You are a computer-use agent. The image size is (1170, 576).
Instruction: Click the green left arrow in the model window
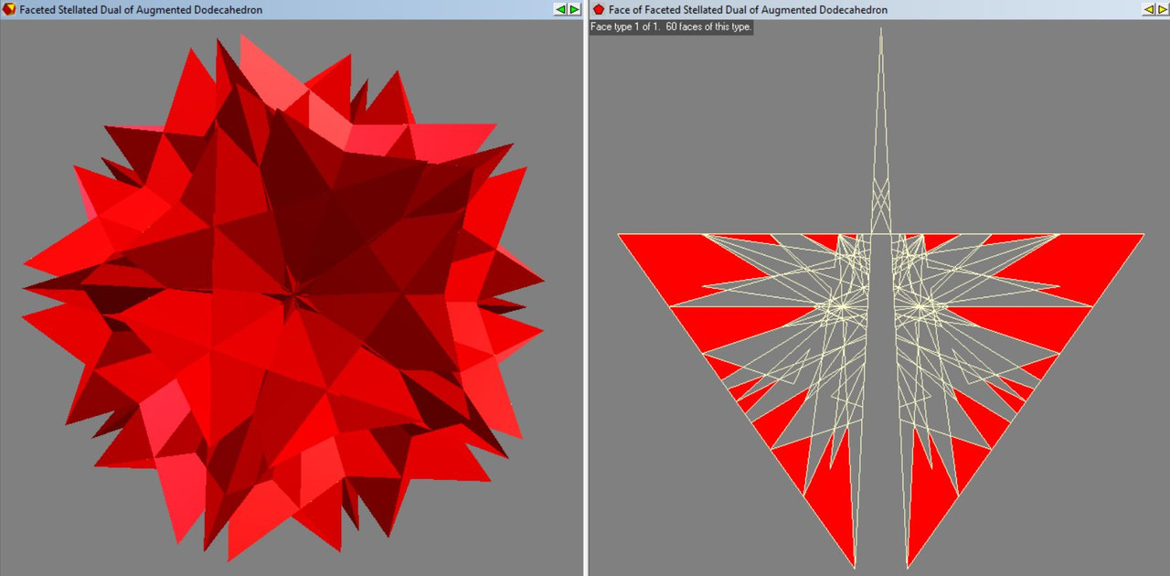pyautogui.click(x=560, y=9)
